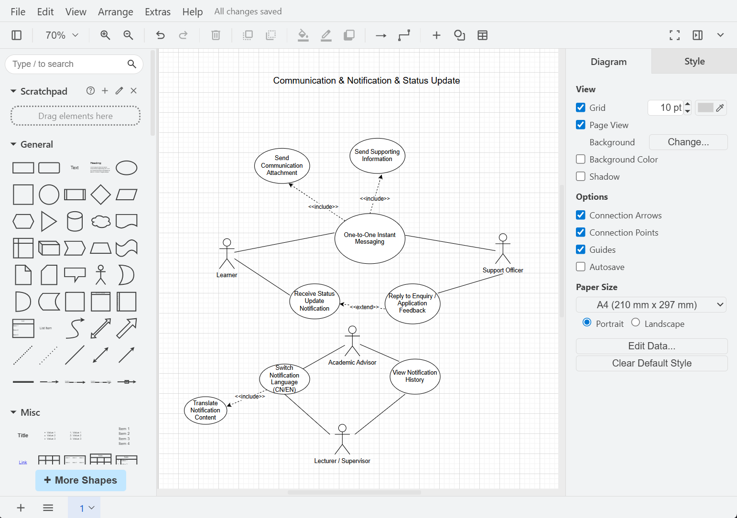Disable the Page View checkbox
Screen dimensions: 737x518
pyautogui.click(x=581, y=125)
